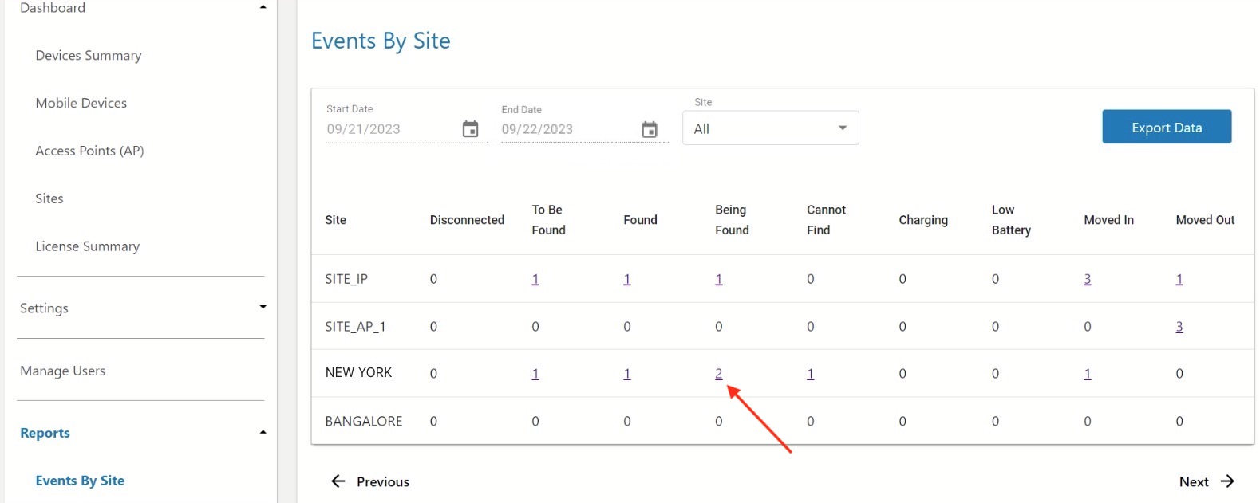Viewport: 1260px width, 503px height.
Task: Click the Dashboard section label
Action: [x=53, y=8]
